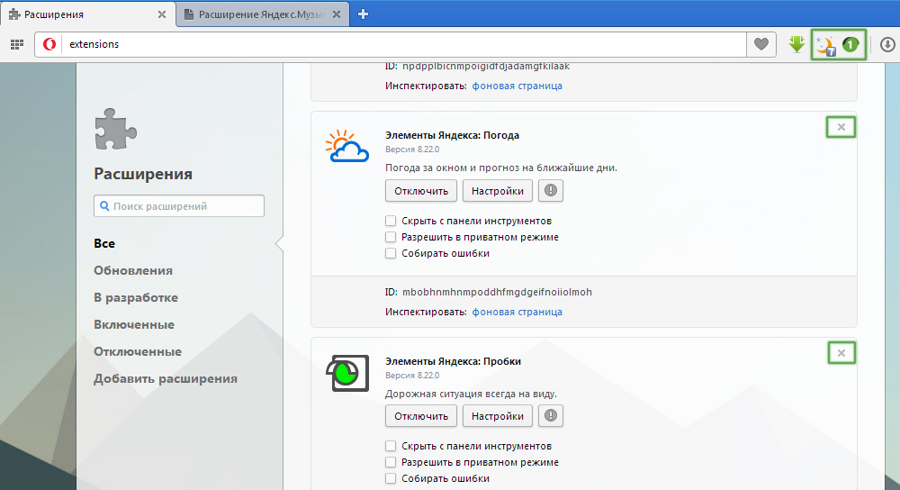Select Отключенные in the sidebar
The width and height of the screenshot is (900, 490).
(x=138, y=351)
